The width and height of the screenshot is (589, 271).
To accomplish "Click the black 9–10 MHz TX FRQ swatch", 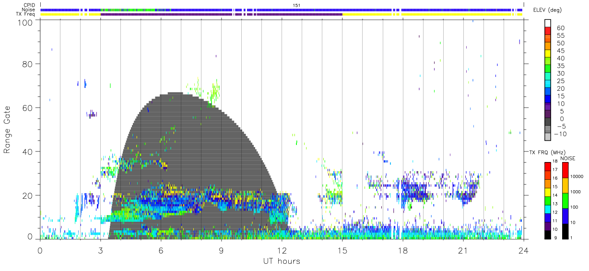I will click(x=548, y=234).
